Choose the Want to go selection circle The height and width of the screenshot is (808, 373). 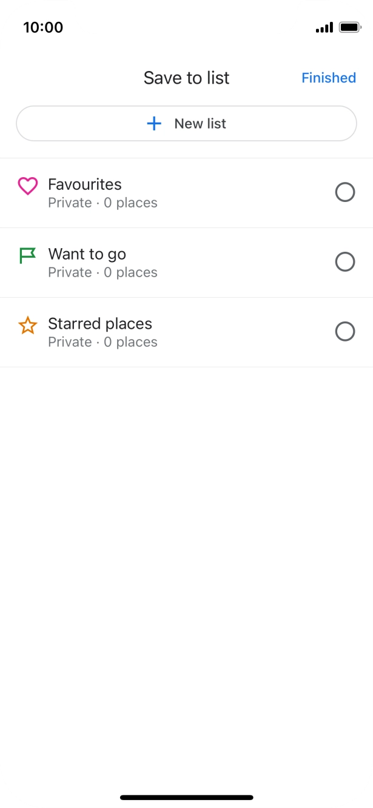(345, 262)
